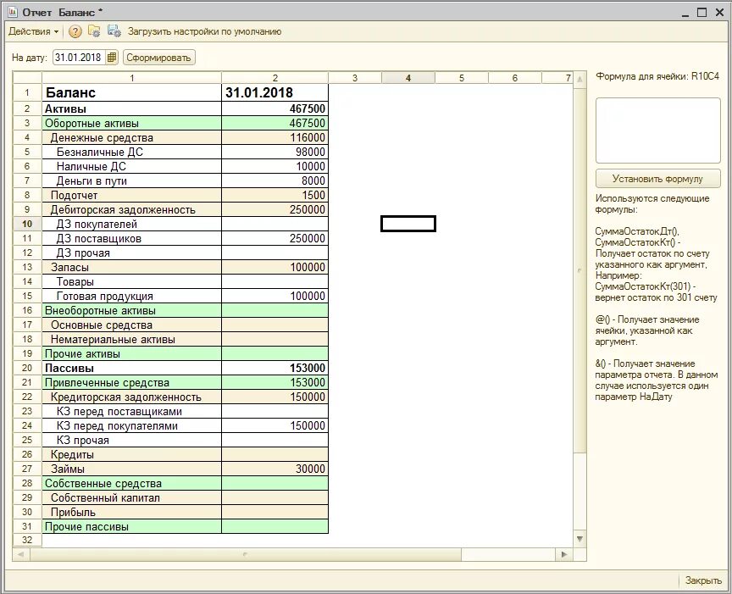Select cell Товары
The width and height of the screenshot is (732, 594).
[x=131, y=281]
